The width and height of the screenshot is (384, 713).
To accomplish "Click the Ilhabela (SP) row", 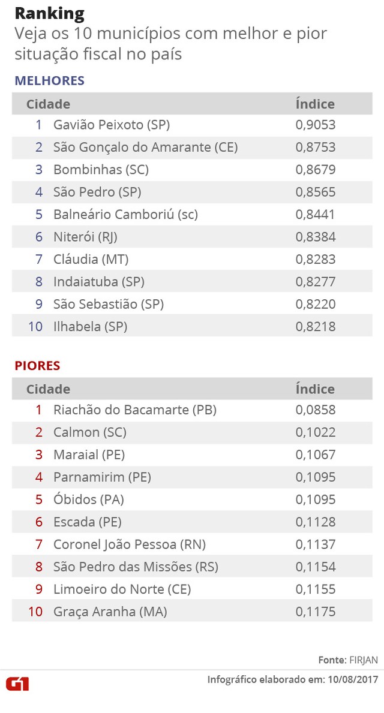I will [192, 326].
